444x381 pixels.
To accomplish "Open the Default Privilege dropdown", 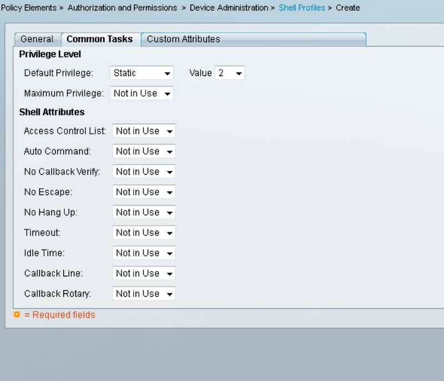I will click(x=142, y=73).
